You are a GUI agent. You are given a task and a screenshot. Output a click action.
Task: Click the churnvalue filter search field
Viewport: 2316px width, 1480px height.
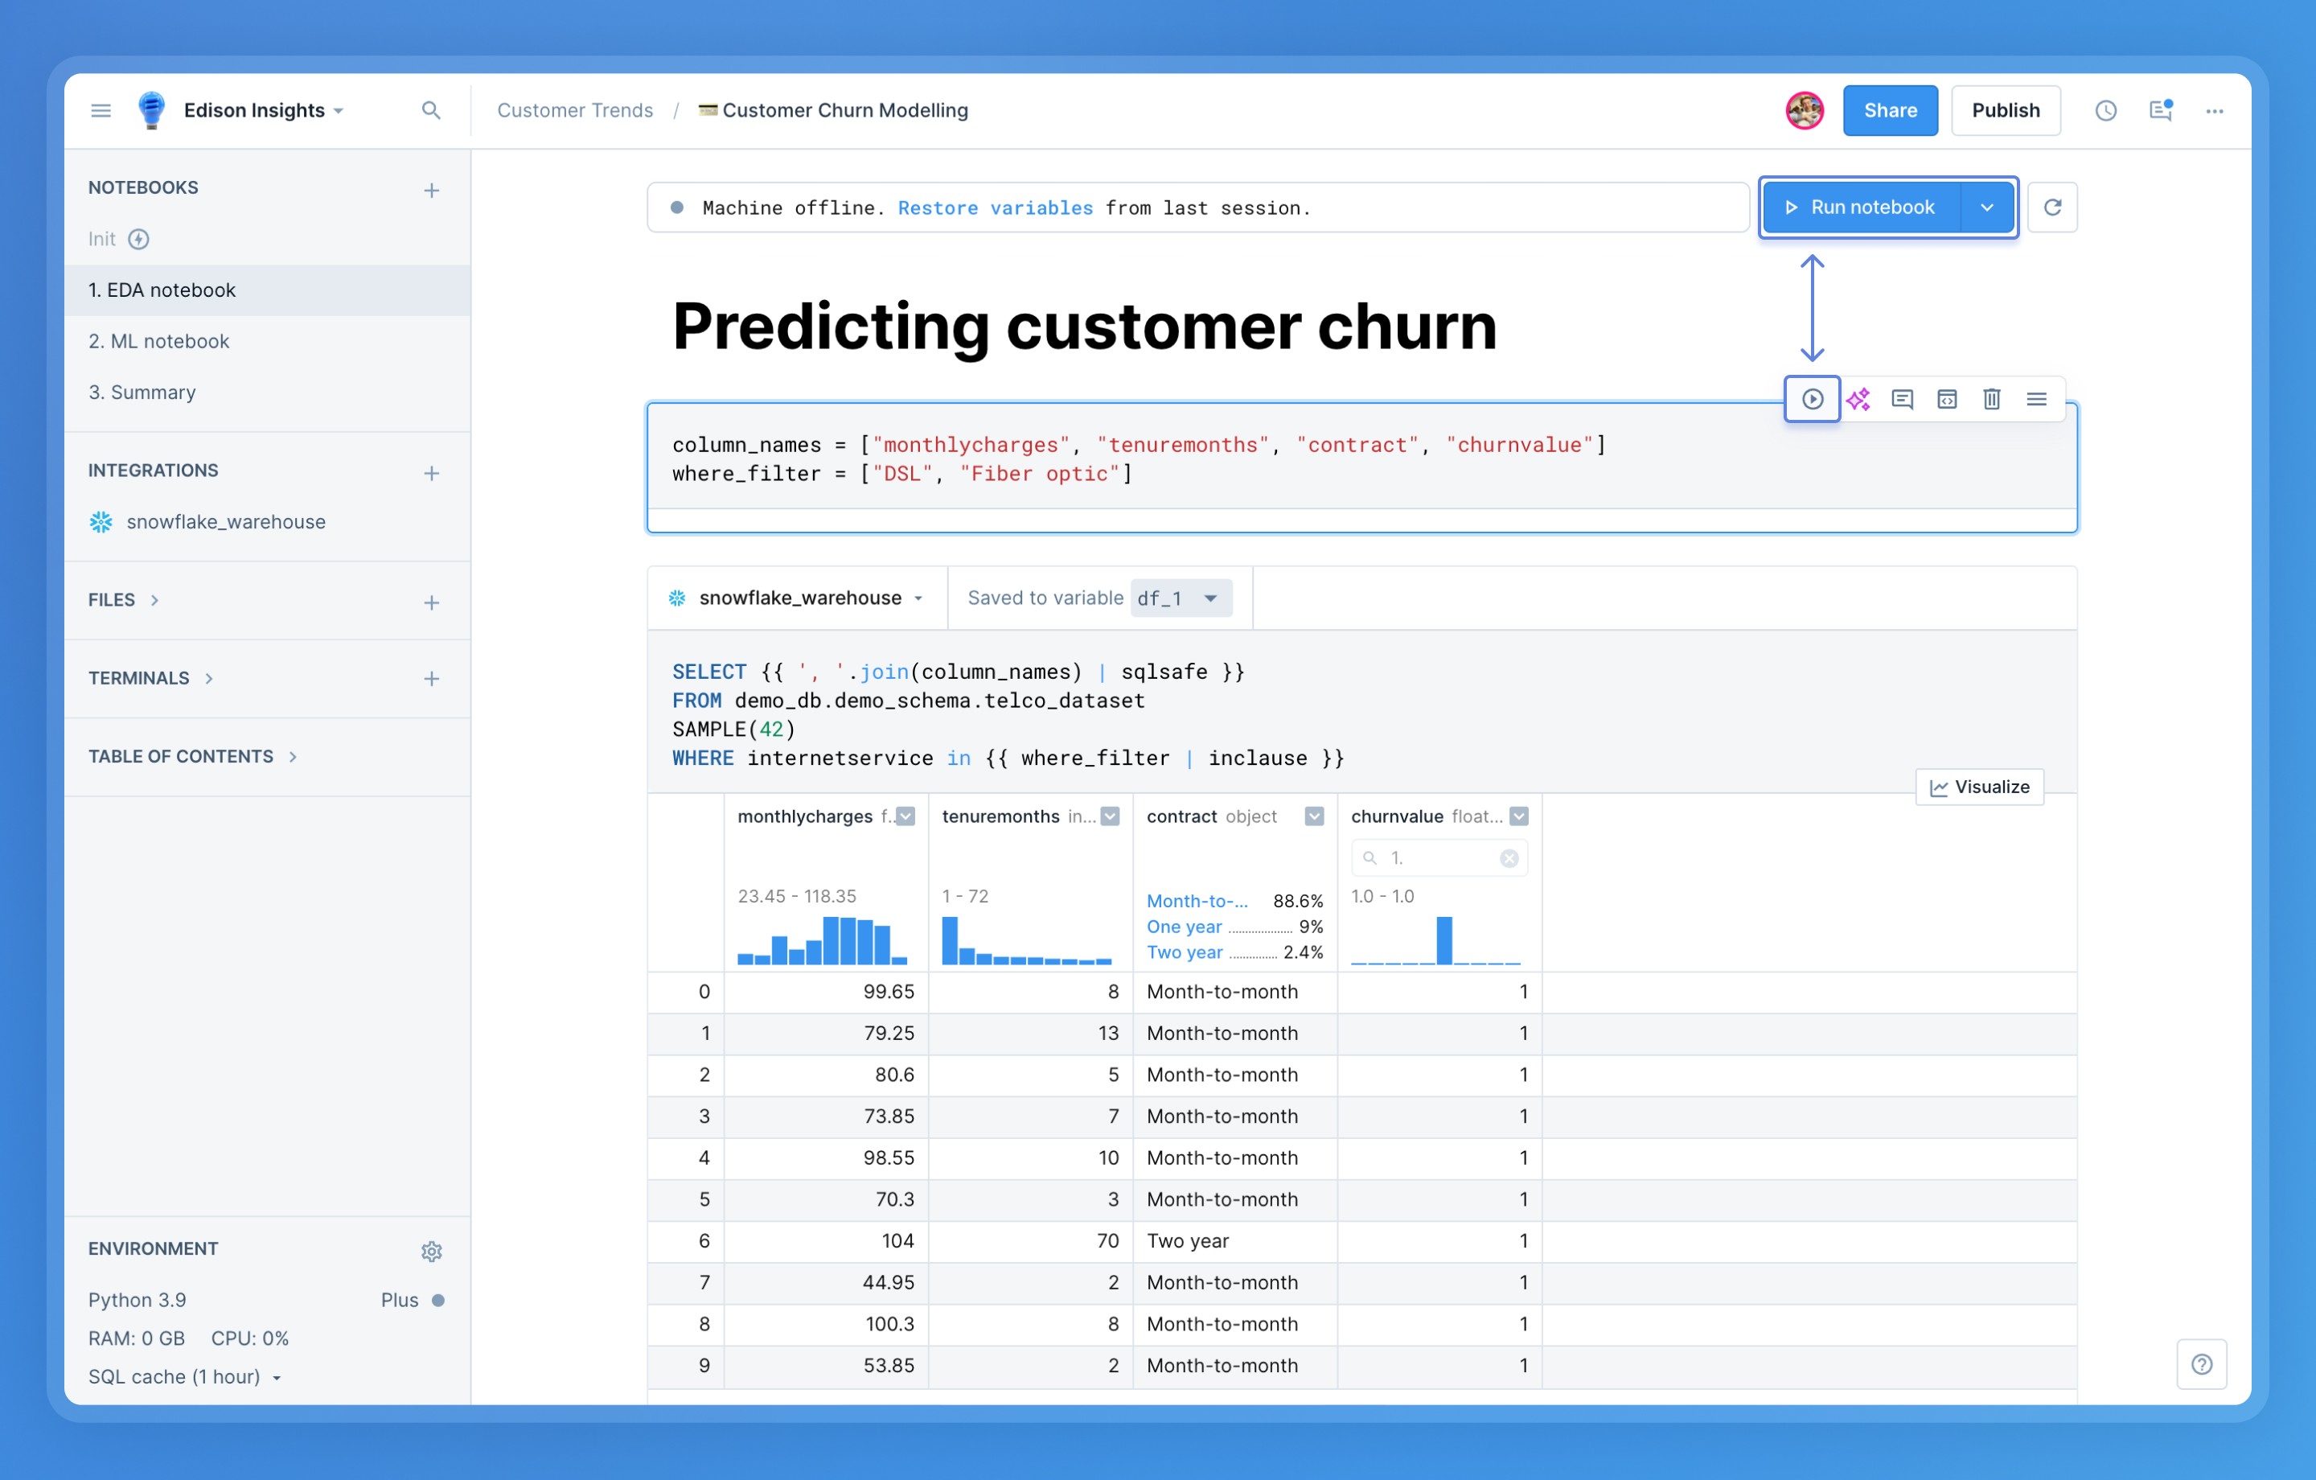(1438, 857)
